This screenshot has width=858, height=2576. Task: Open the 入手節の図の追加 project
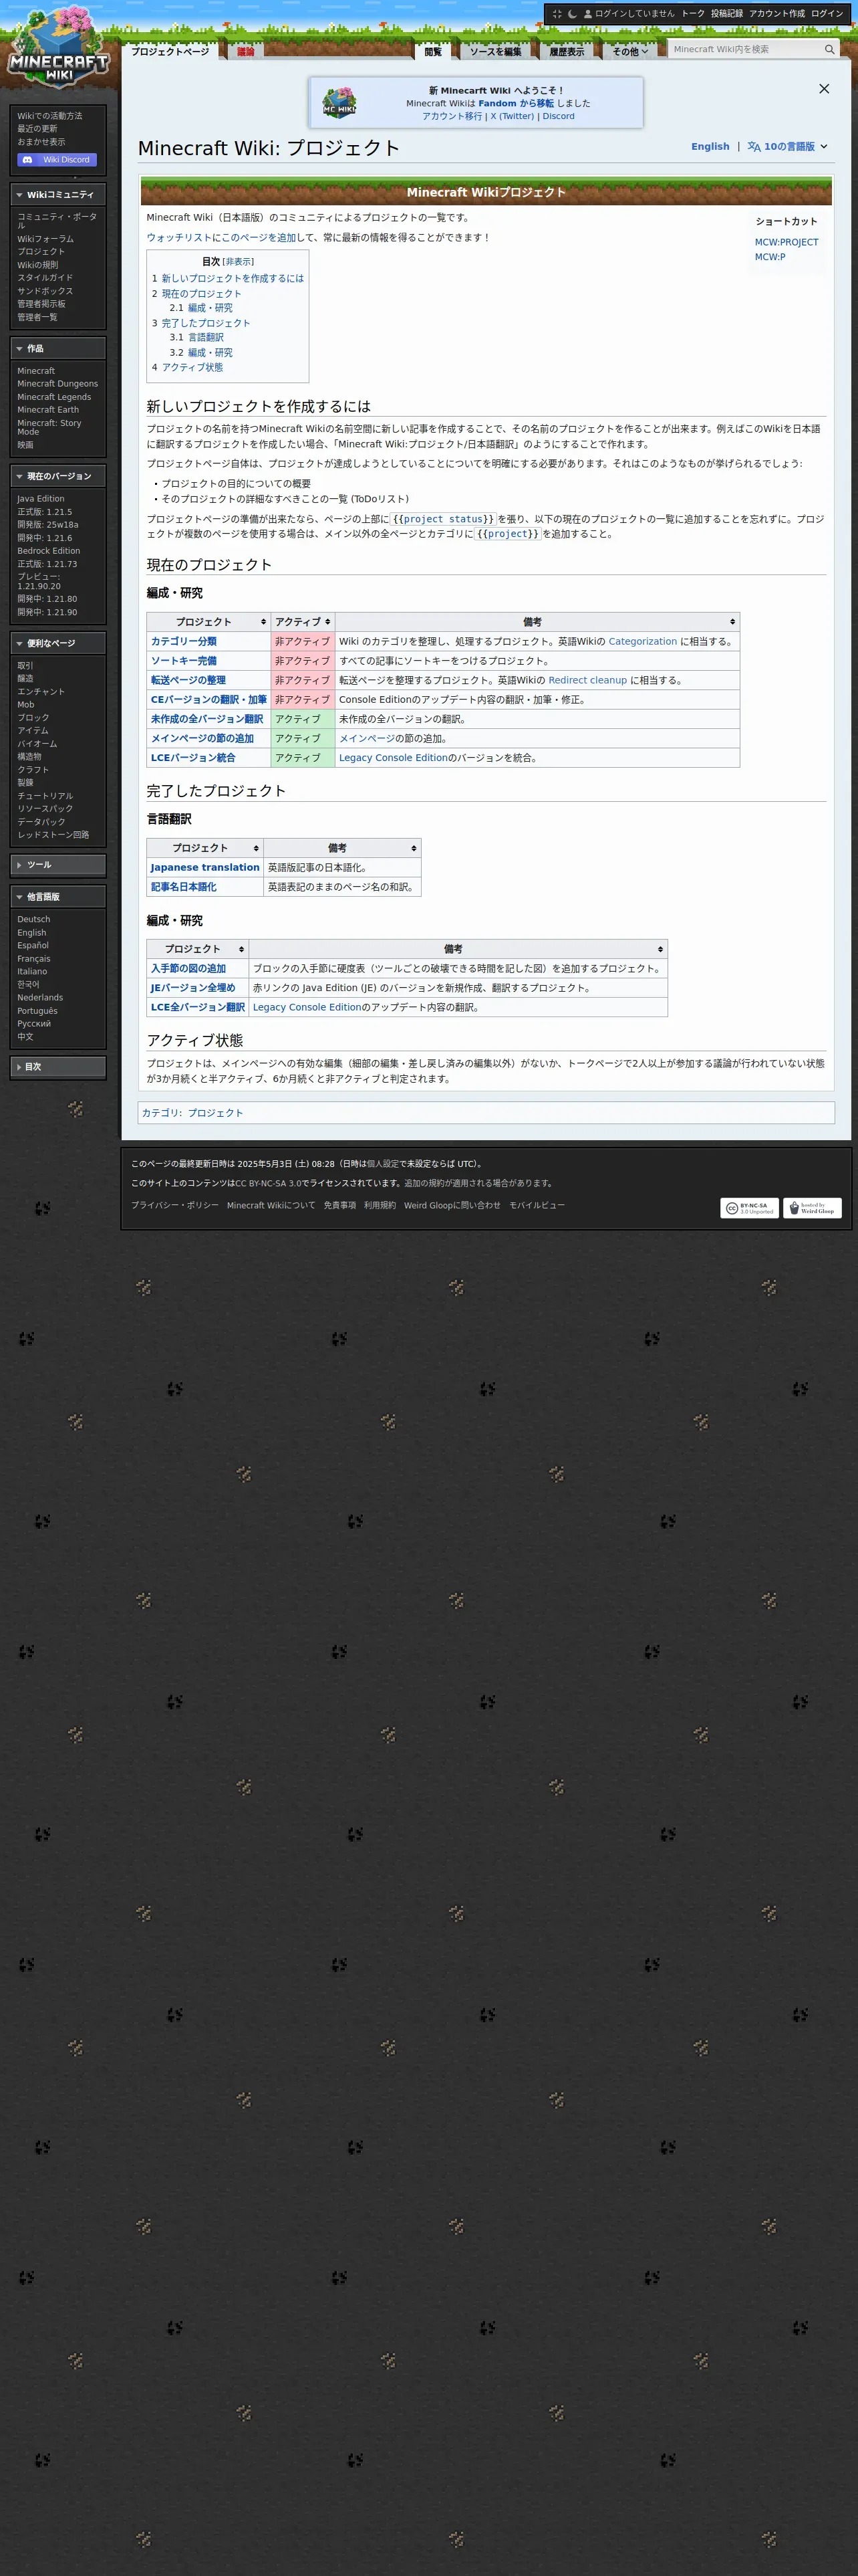coord(188,969)
